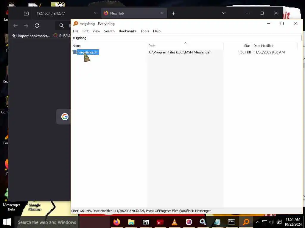
Task: Click the search icon in Firefox address bar
Action: click(x=61, y=26)
